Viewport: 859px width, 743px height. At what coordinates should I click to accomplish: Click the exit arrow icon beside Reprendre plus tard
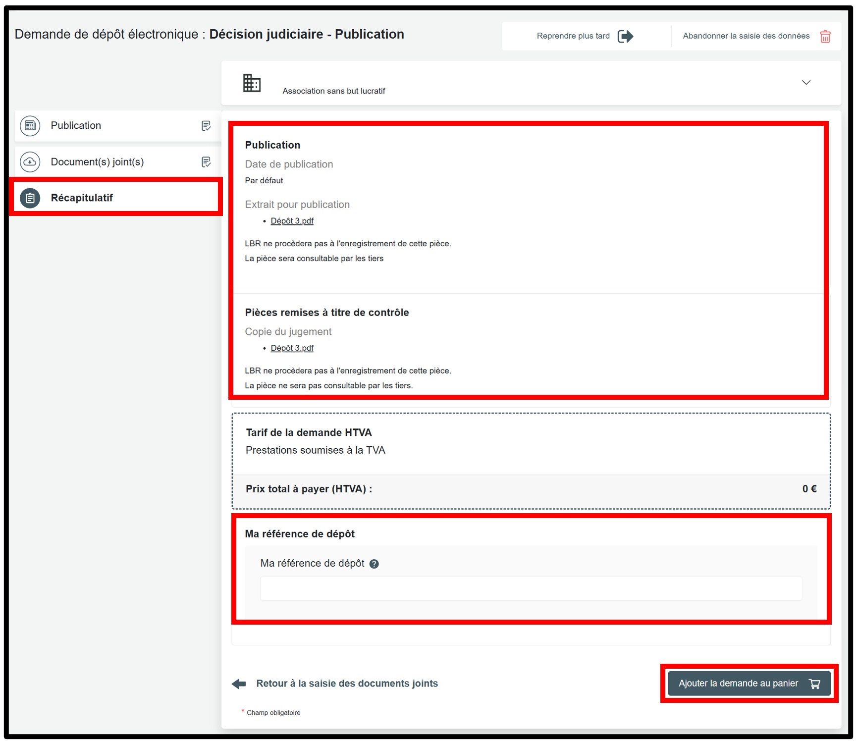tap(625, 36)
